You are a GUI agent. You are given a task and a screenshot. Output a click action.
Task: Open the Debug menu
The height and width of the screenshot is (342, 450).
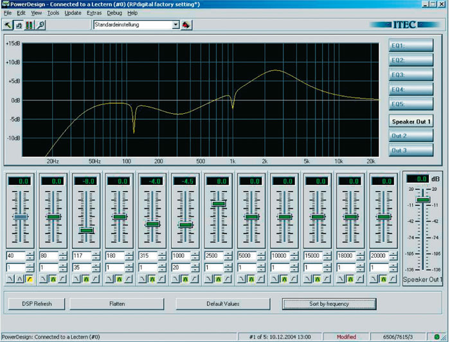[114, 13]
